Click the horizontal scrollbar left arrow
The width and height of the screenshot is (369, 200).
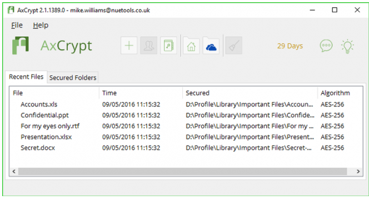(x=14, y=171)
